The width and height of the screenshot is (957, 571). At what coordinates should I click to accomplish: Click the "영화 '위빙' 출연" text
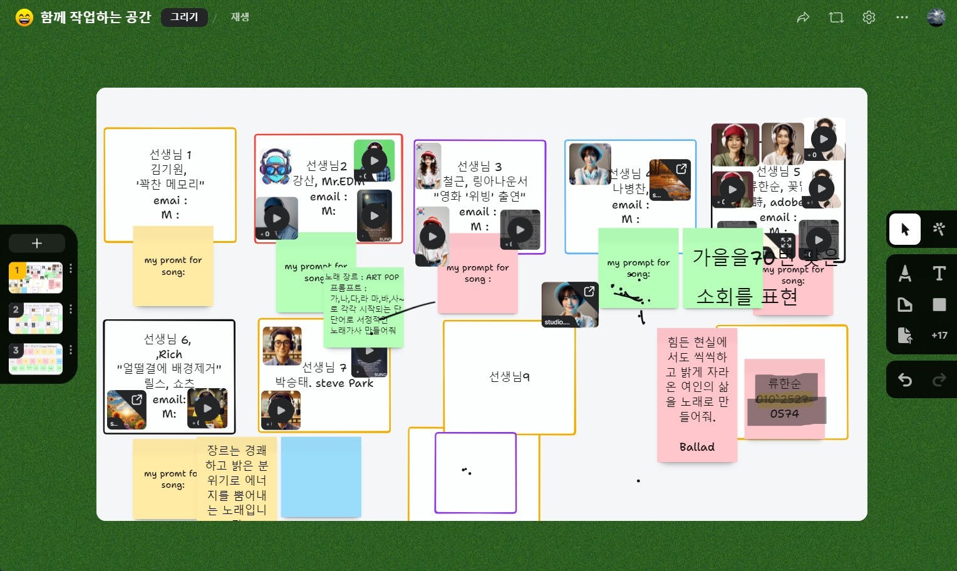(480, 196)
